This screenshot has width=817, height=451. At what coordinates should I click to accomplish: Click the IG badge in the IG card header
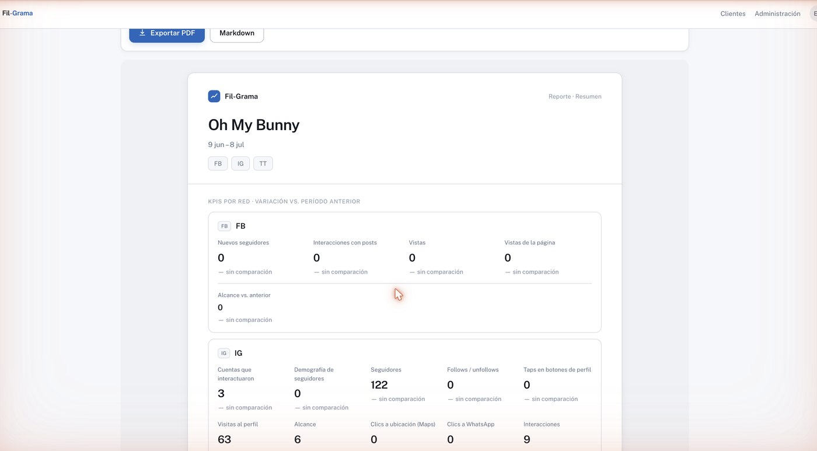[x=224, y=353]
